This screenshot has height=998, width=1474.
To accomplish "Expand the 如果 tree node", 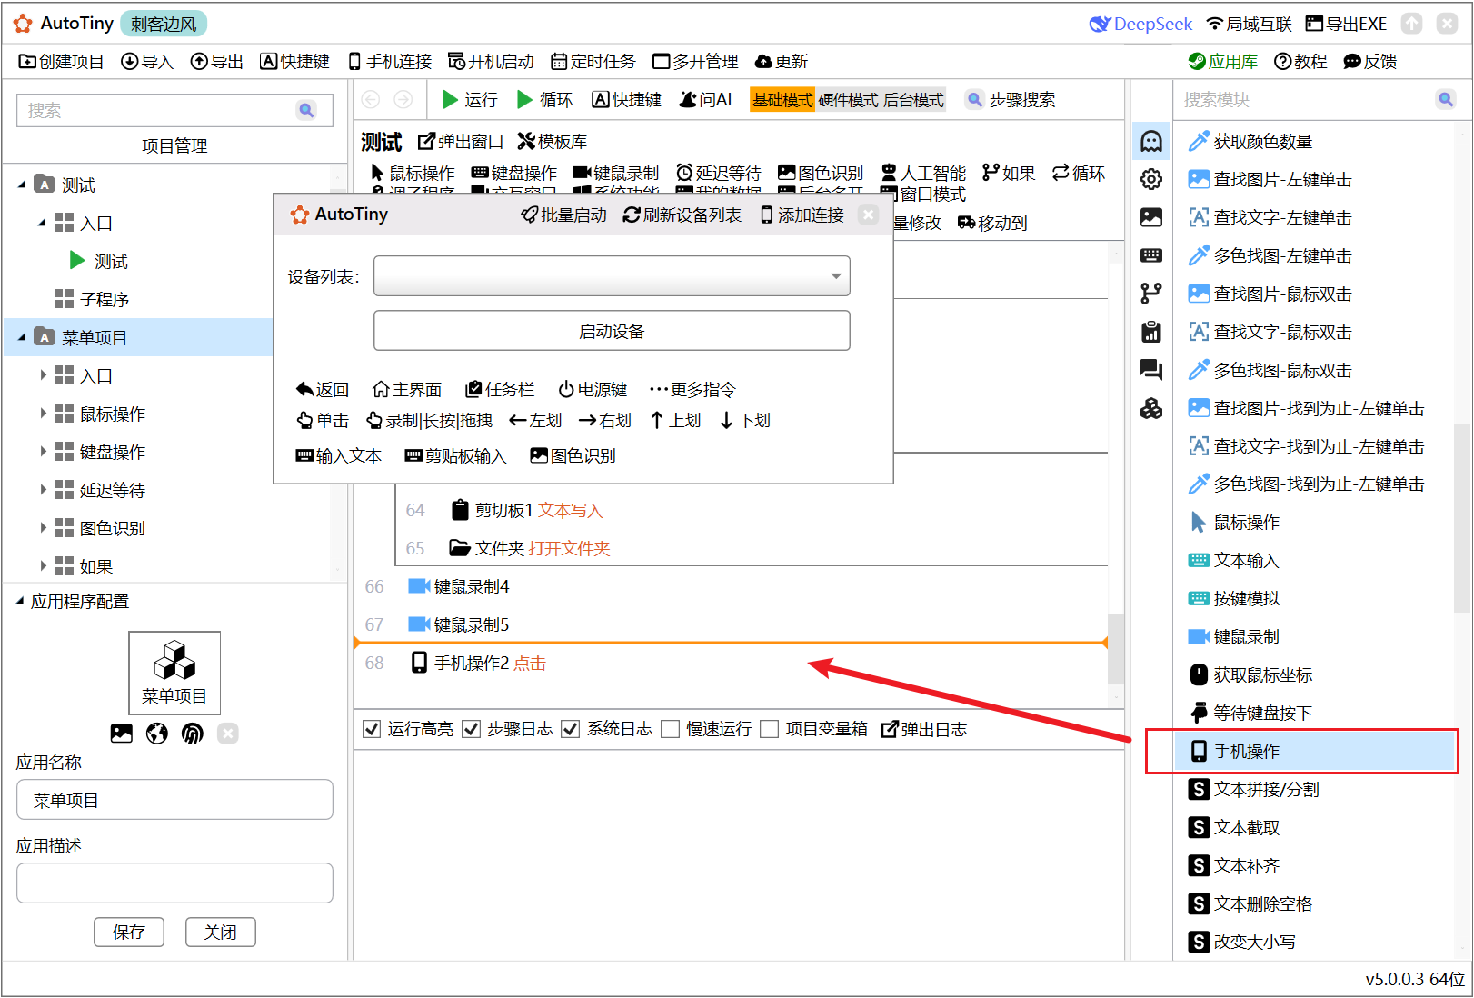I will 43,566.
